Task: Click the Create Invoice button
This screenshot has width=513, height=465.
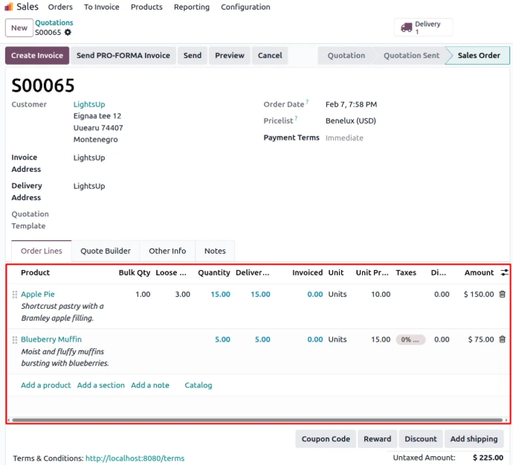Action: 37,56
